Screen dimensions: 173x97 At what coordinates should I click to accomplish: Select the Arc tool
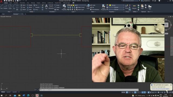(14, 6)
